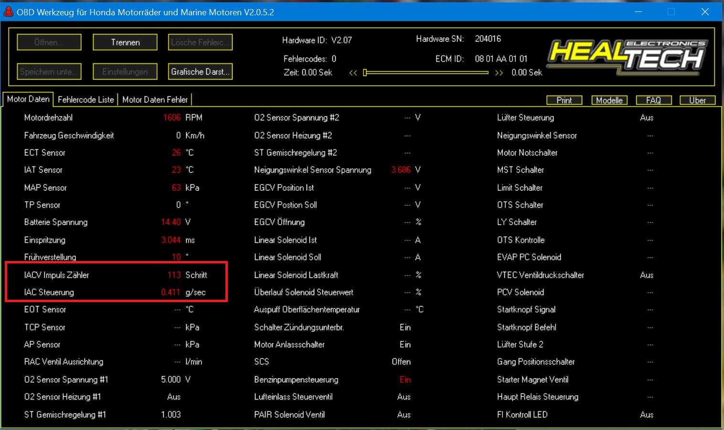Open the Grafische Darst... view

200,72
